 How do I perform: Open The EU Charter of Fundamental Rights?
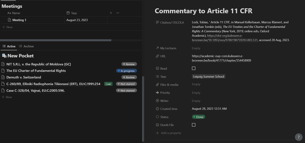click(x=36, y=71)
